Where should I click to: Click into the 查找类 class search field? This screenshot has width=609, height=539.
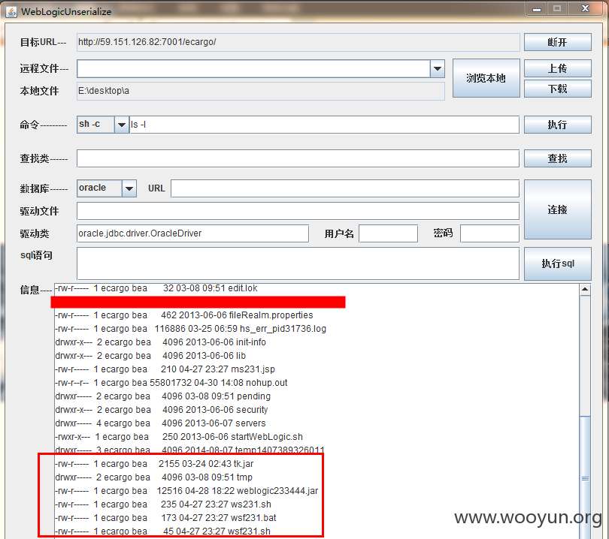(298, 158)
